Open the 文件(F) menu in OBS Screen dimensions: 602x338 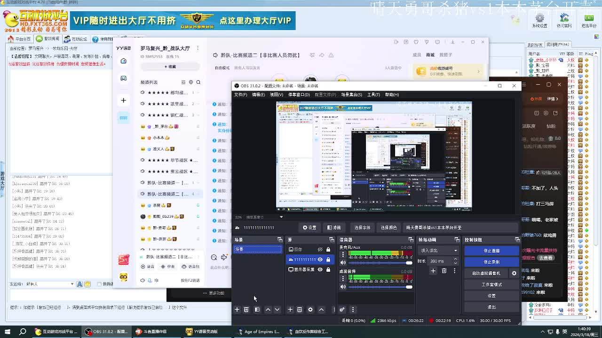point(240,95)
